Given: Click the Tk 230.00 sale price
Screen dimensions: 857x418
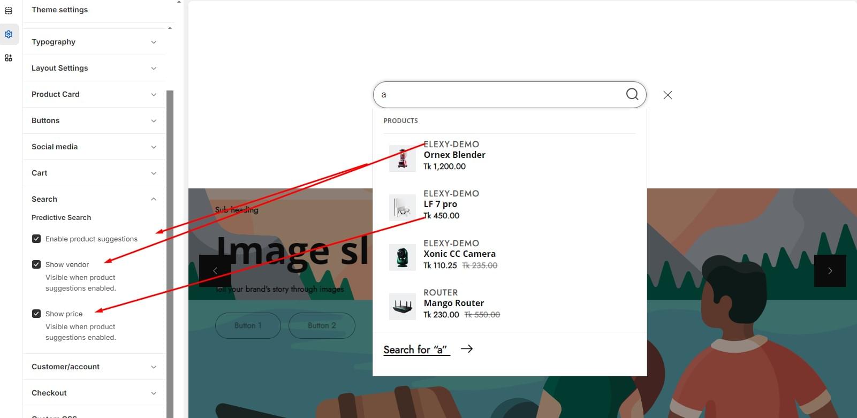Looking at the screenshot, I should click(441, 315).
